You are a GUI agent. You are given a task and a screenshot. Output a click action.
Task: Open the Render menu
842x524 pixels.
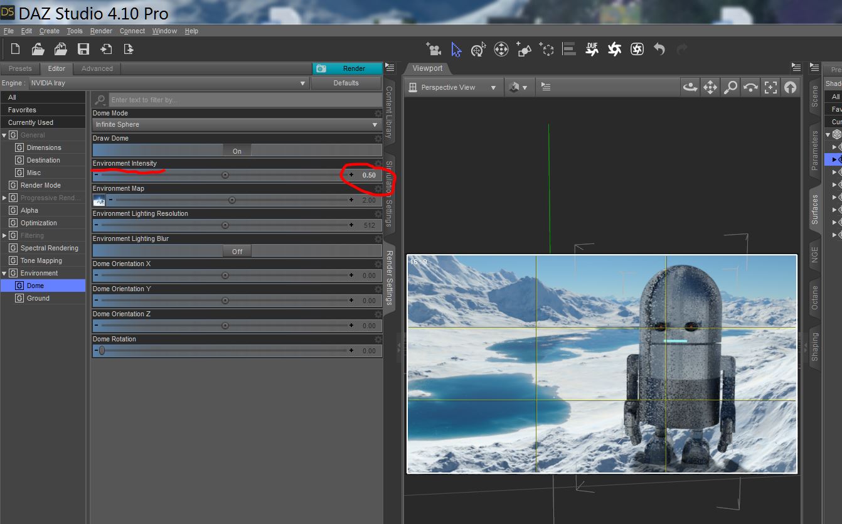(x=101, y=31)
